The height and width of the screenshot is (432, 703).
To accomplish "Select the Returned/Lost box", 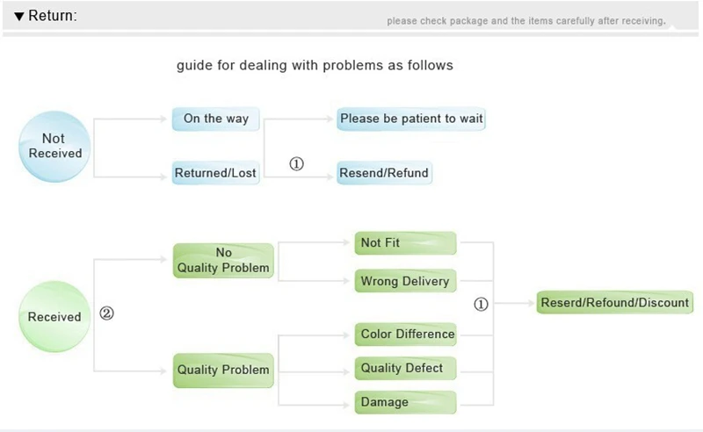I will point(215,173).
